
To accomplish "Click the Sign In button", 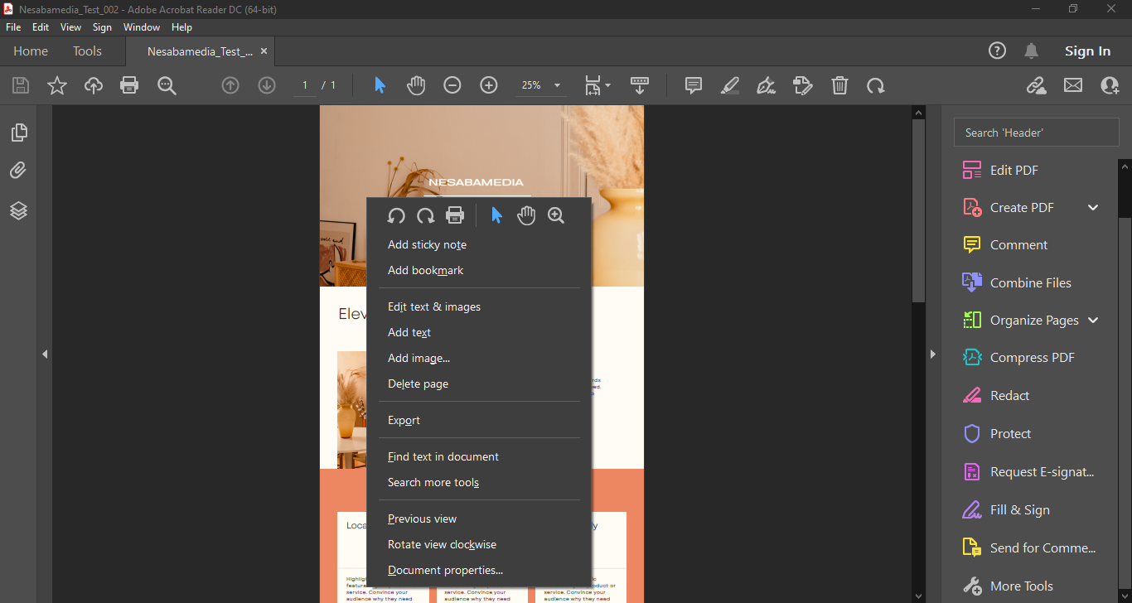I will point(1087,51).
